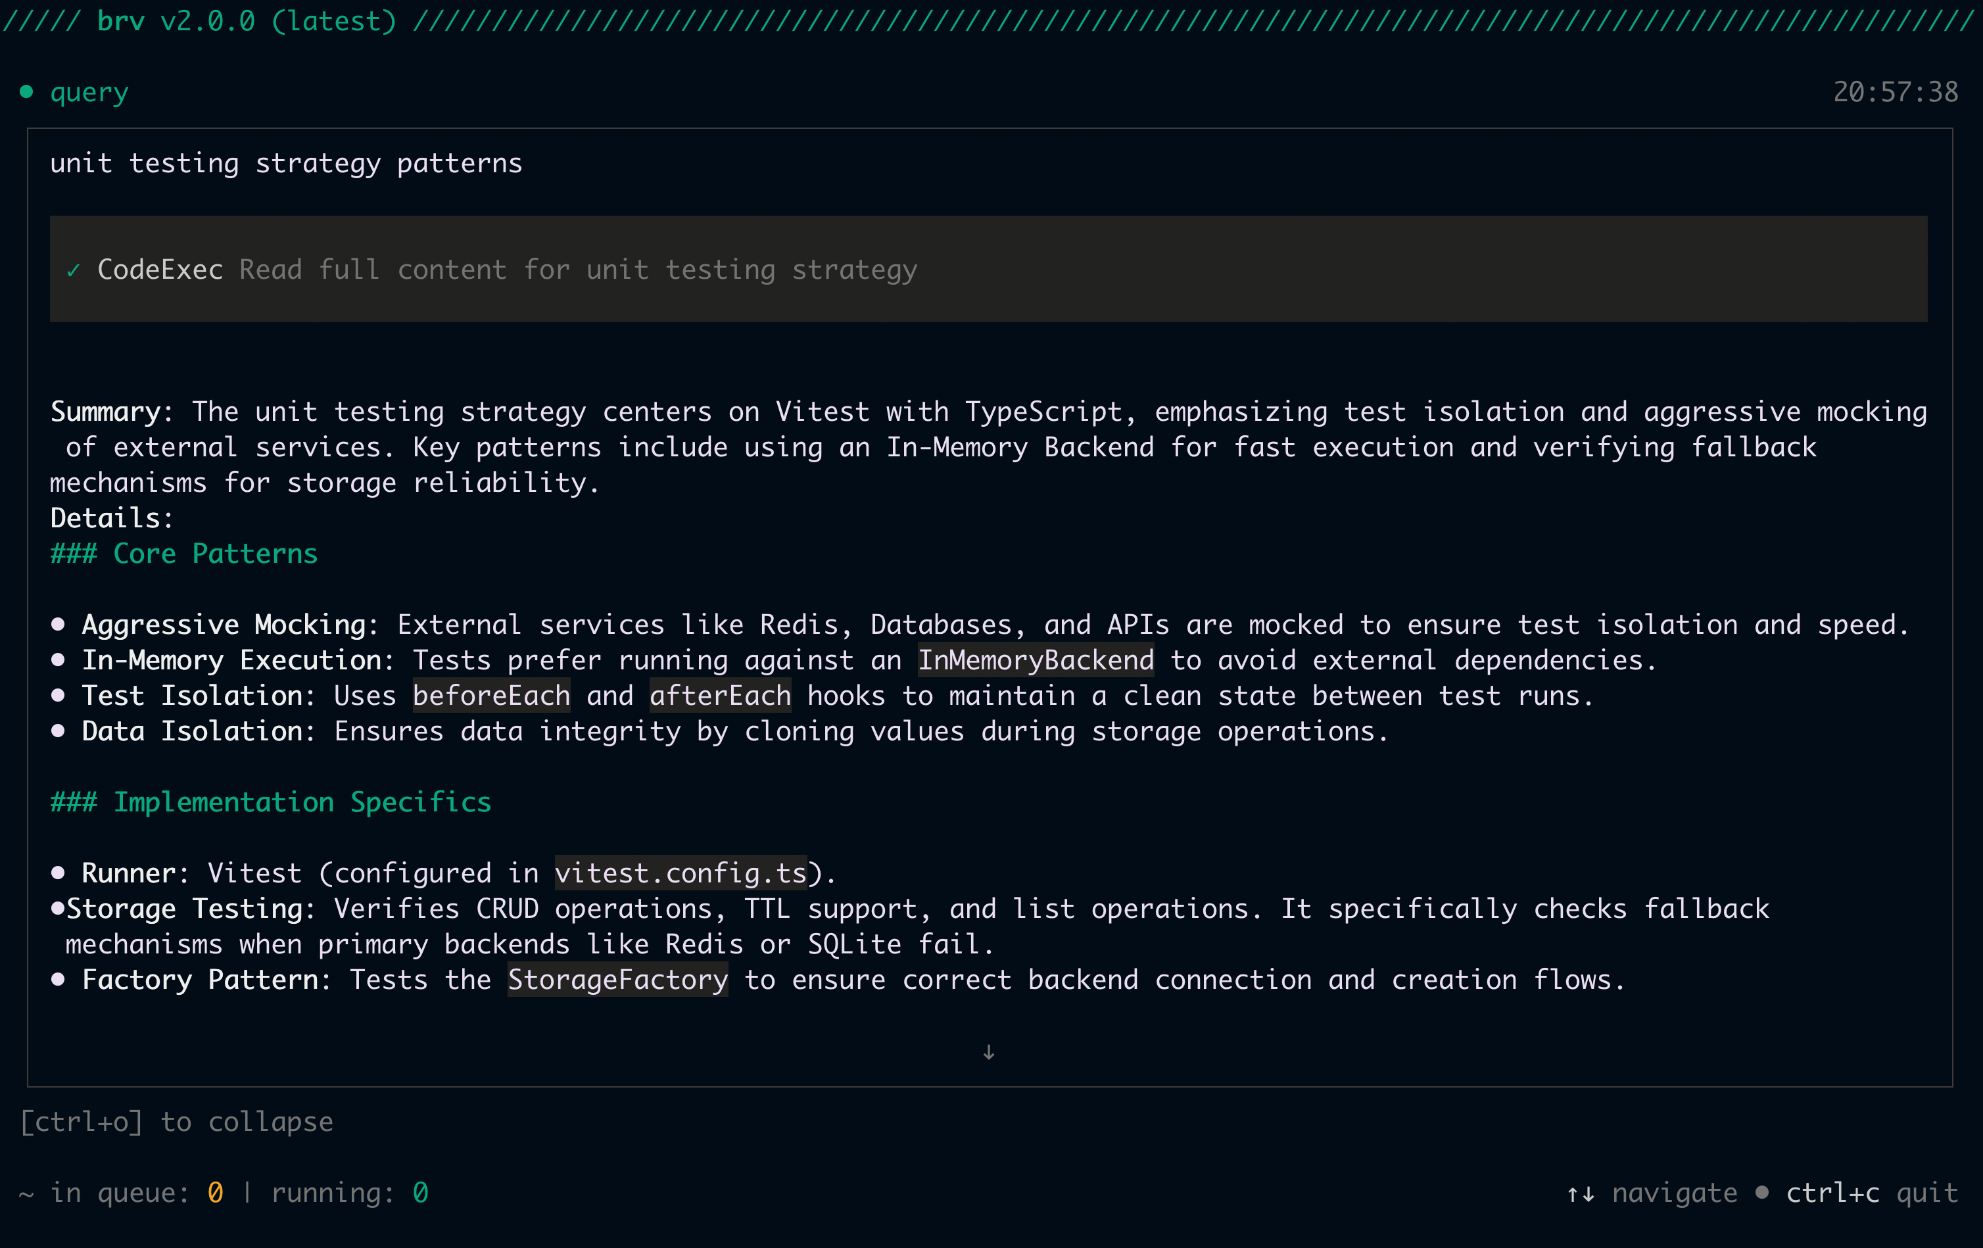The width and height of the screenshot is (1983, 1248).
Task: Click the checkmark on the CodeExec step
Action: pyautogui.click(x=74, y=268)
